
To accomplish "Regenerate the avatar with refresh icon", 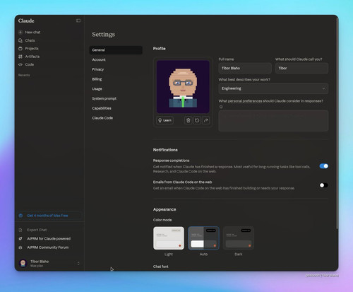I will pyautogui.click(x=197, y=120).
